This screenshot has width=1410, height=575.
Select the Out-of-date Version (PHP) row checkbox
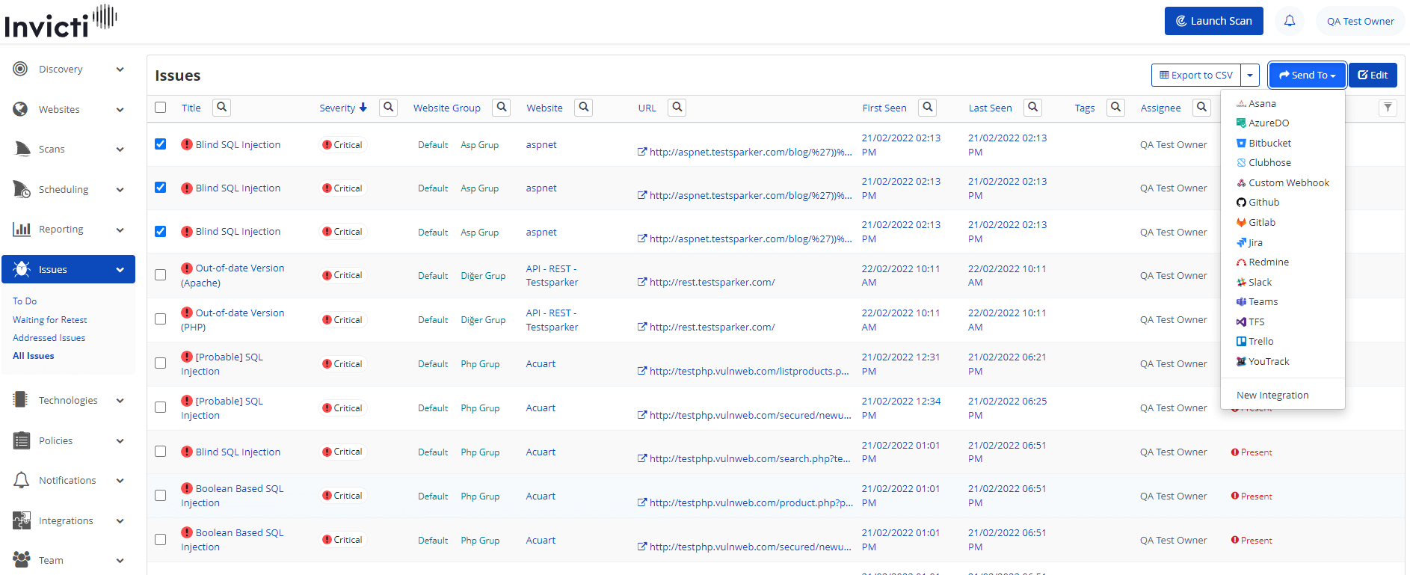(x=160, y=319)
